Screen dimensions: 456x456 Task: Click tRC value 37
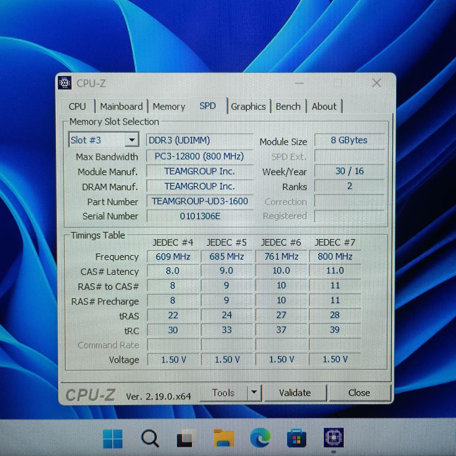[x=281, y=330]
